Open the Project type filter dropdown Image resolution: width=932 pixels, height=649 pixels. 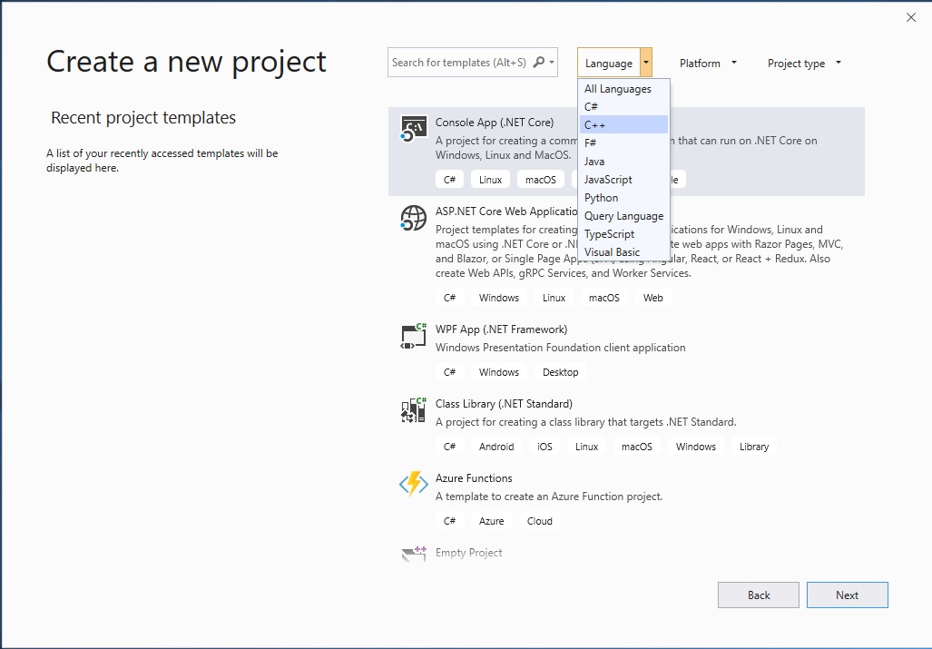[804, 63]
